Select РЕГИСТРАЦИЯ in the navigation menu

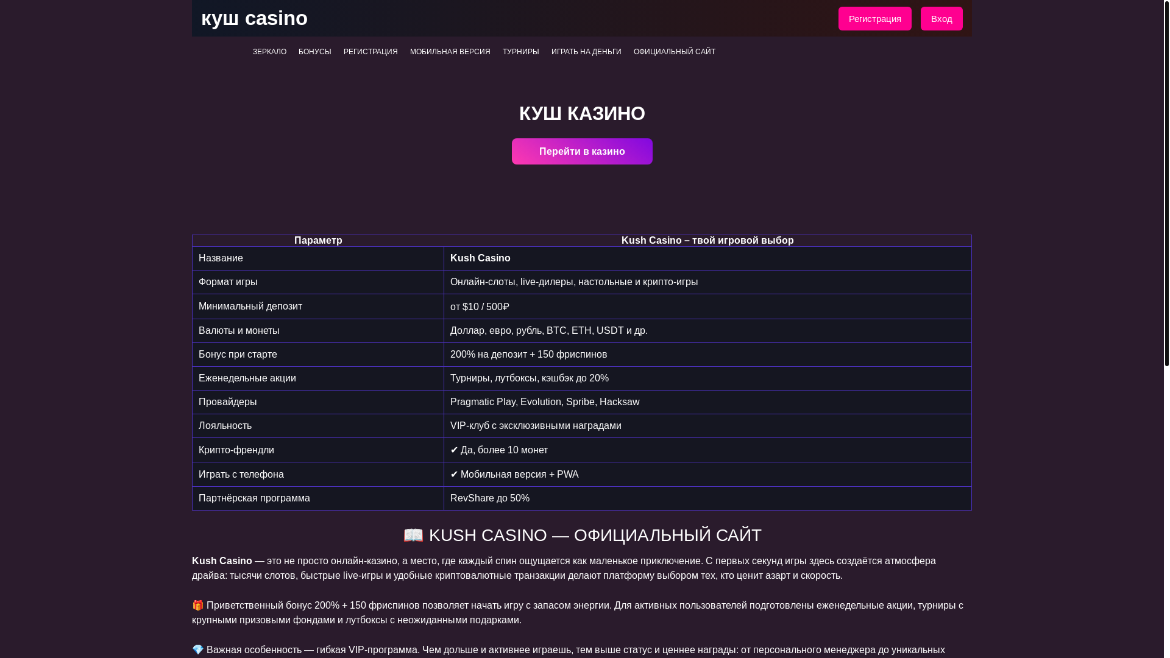pyautogui.click(x=370, y=52)
